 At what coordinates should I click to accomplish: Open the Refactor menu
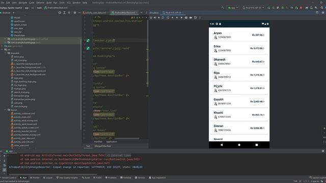point(40,3)
